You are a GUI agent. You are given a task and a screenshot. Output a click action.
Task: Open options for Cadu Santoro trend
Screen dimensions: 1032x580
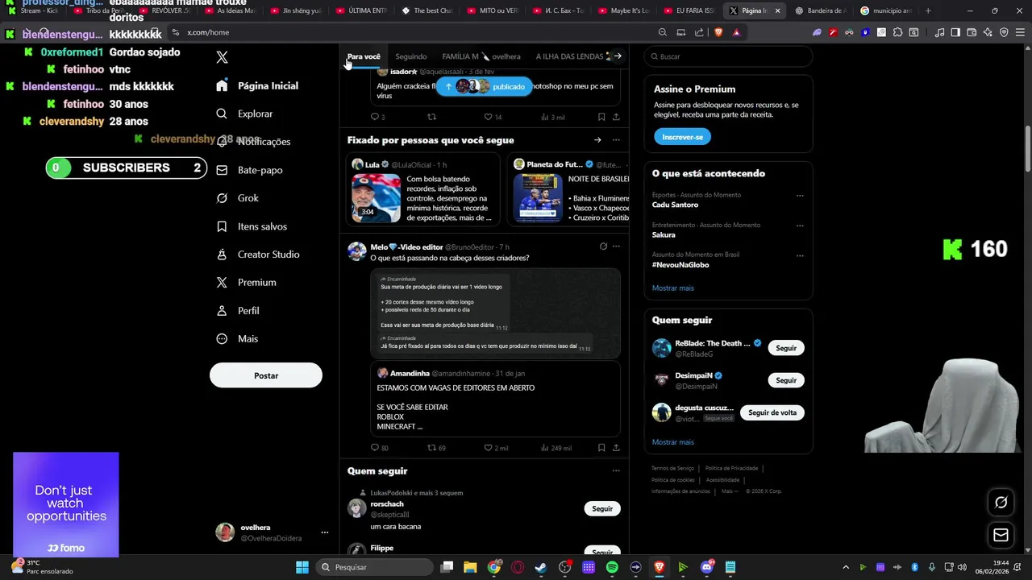pyautogui.click(x=800, y=196)
